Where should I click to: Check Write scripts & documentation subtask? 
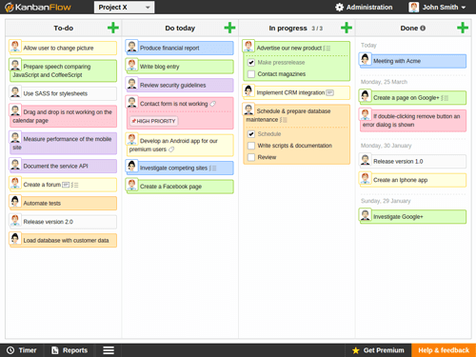point(251,146)
